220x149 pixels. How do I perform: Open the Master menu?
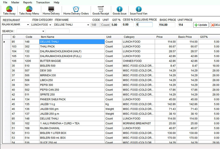pyautogui.click(x=15, y=2)
